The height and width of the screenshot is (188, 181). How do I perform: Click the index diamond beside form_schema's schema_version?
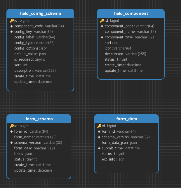[12, 143]
